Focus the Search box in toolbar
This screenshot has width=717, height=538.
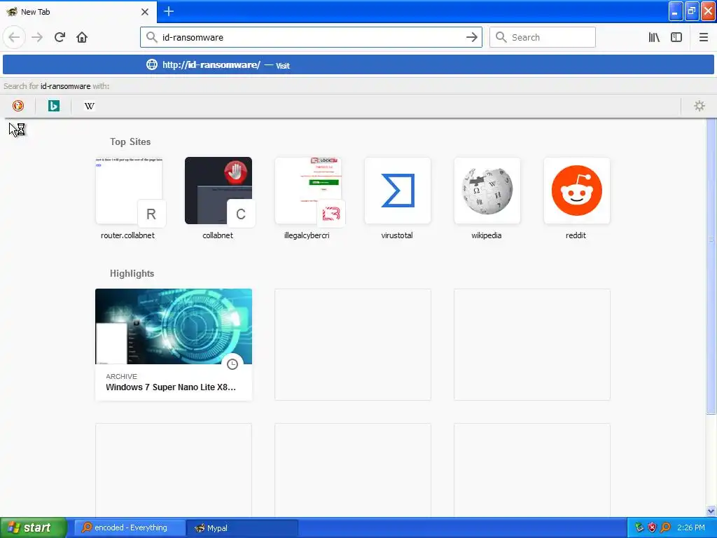[543, 37]
